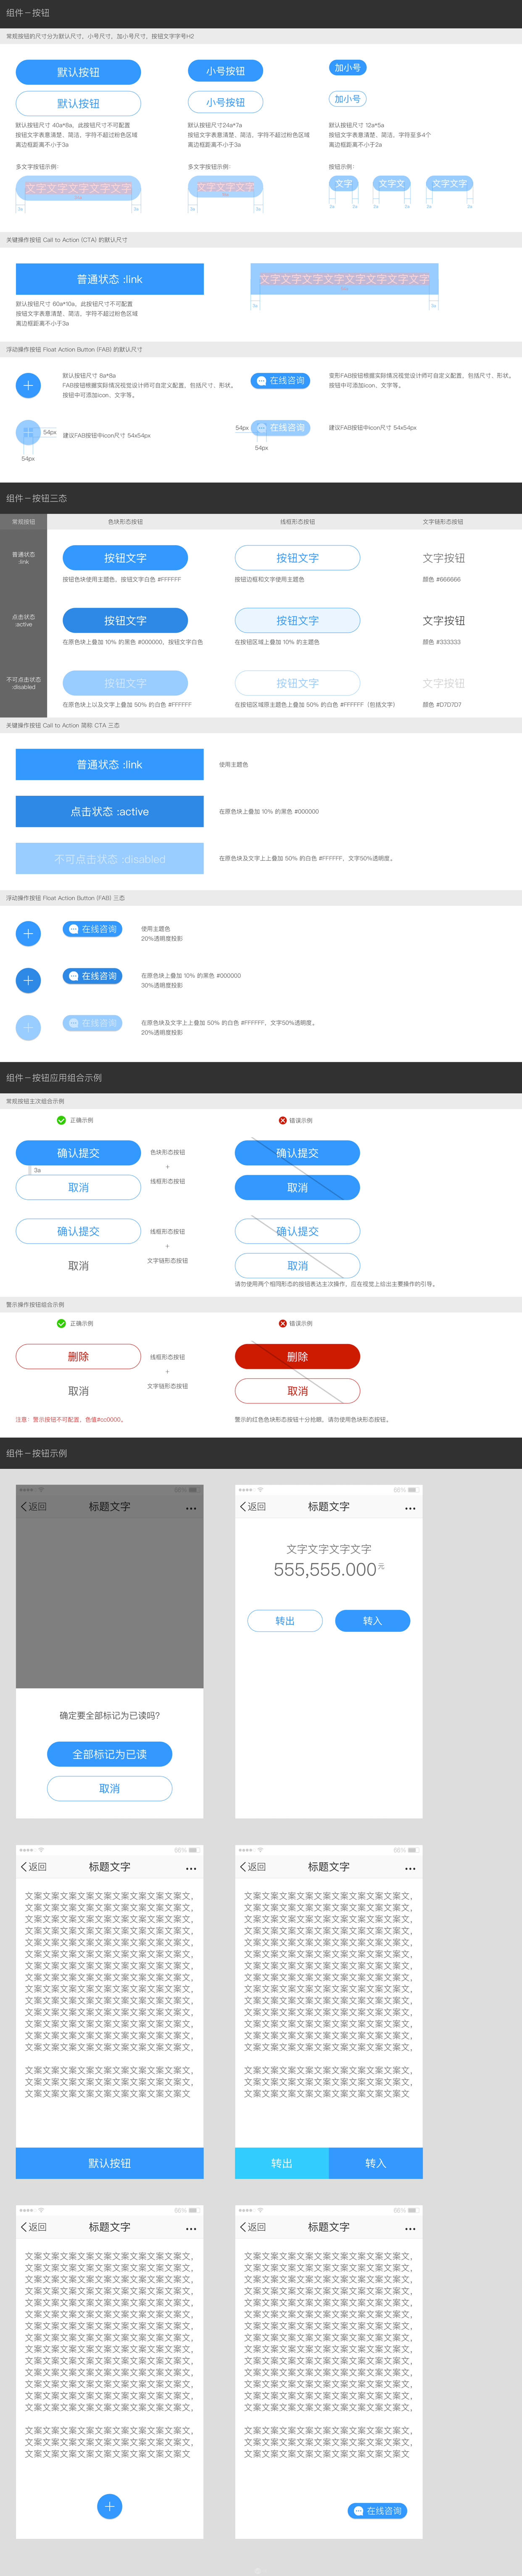Click red X 错误示例 icon above crossed 确认提交
The width and height of the screenshot is (522, 2576).
[x=282, y=1120]
